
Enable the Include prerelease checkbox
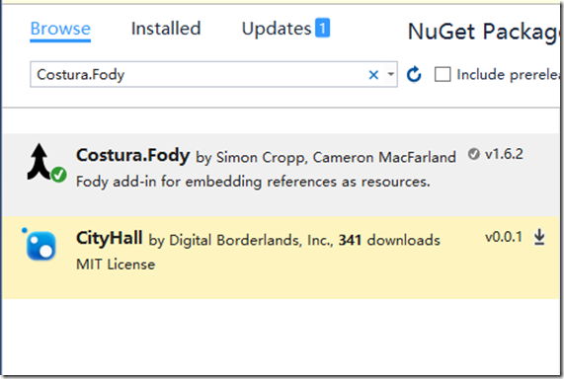point(443,74)
